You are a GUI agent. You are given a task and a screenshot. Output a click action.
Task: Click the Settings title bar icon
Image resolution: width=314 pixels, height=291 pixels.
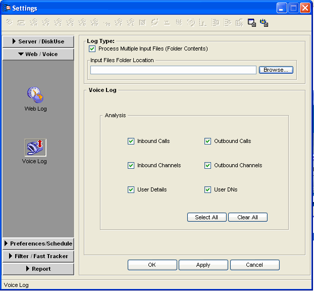tap(7, 8)
